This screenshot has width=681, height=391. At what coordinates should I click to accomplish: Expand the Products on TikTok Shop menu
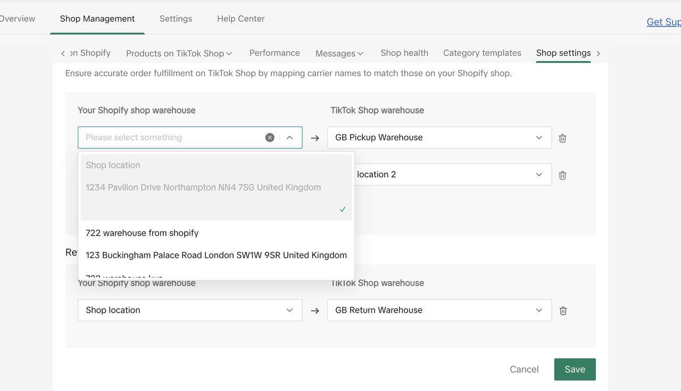coord(179,53)
